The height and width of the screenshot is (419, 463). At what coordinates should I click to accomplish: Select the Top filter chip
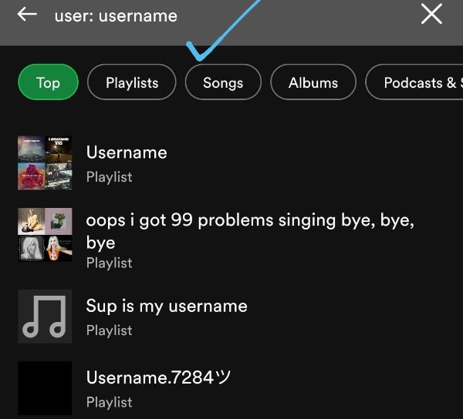[48, 82]
